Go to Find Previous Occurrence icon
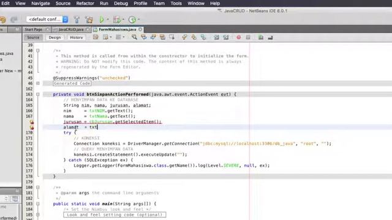Image resolution: width=392 pixels, height=220 pixels. 144,37
